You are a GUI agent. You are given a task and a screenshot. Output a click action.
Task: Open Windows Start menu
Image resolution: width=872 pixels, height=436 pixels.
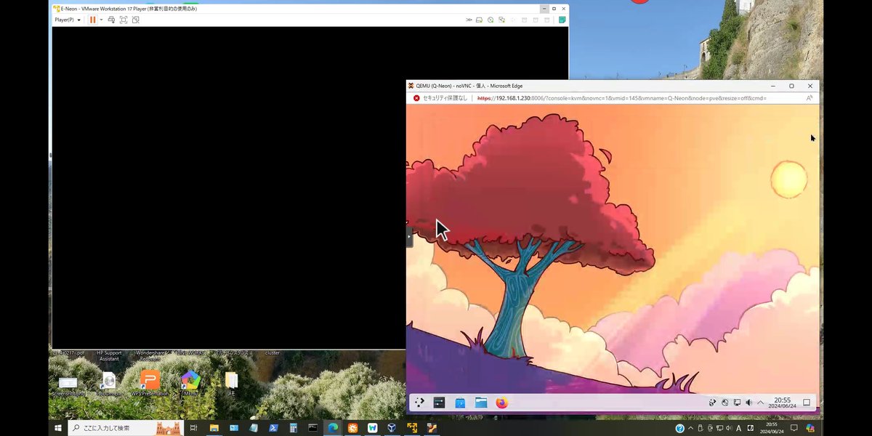click(58, 428)
